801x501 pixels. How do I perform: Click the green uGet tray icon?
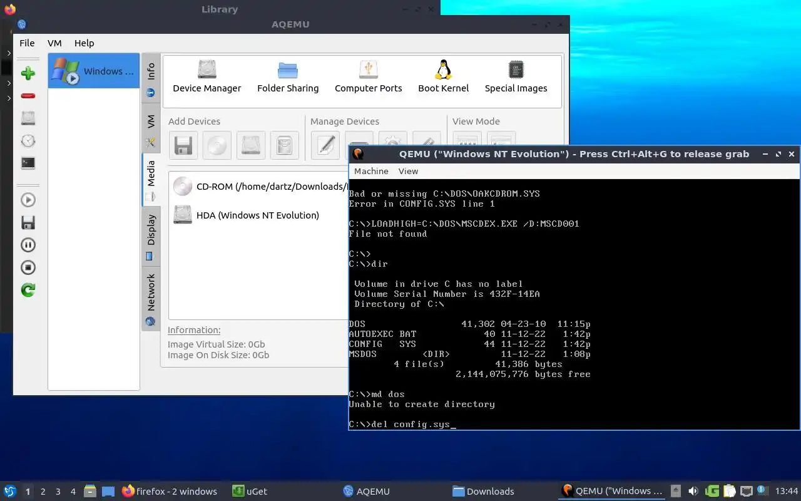712,491
